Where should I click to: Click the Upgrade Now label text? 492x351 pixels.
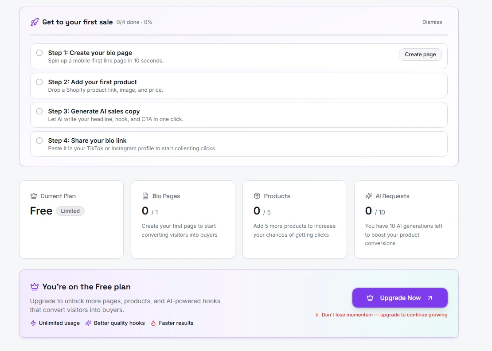400,298
